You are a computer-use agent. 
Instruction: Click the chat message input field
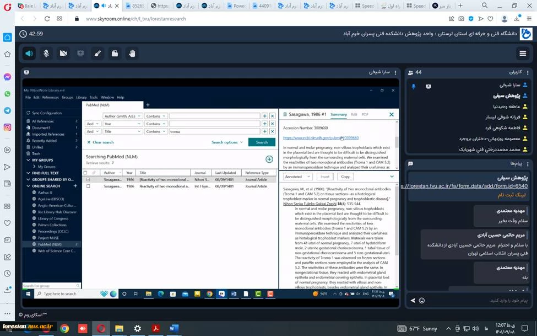[478, 301]
